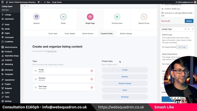The image size is (197, 111).
Task: Add the Bookings preset tab
Action: pos(125,97)
